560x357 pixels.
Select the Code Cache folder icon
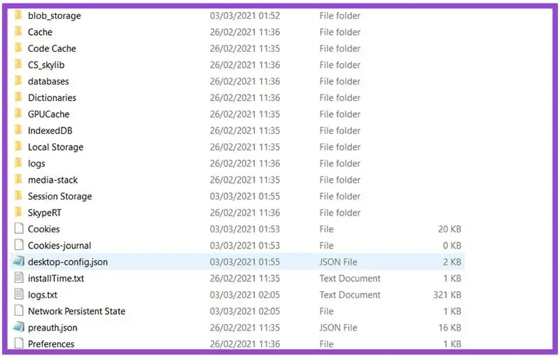tap(19, 48)
